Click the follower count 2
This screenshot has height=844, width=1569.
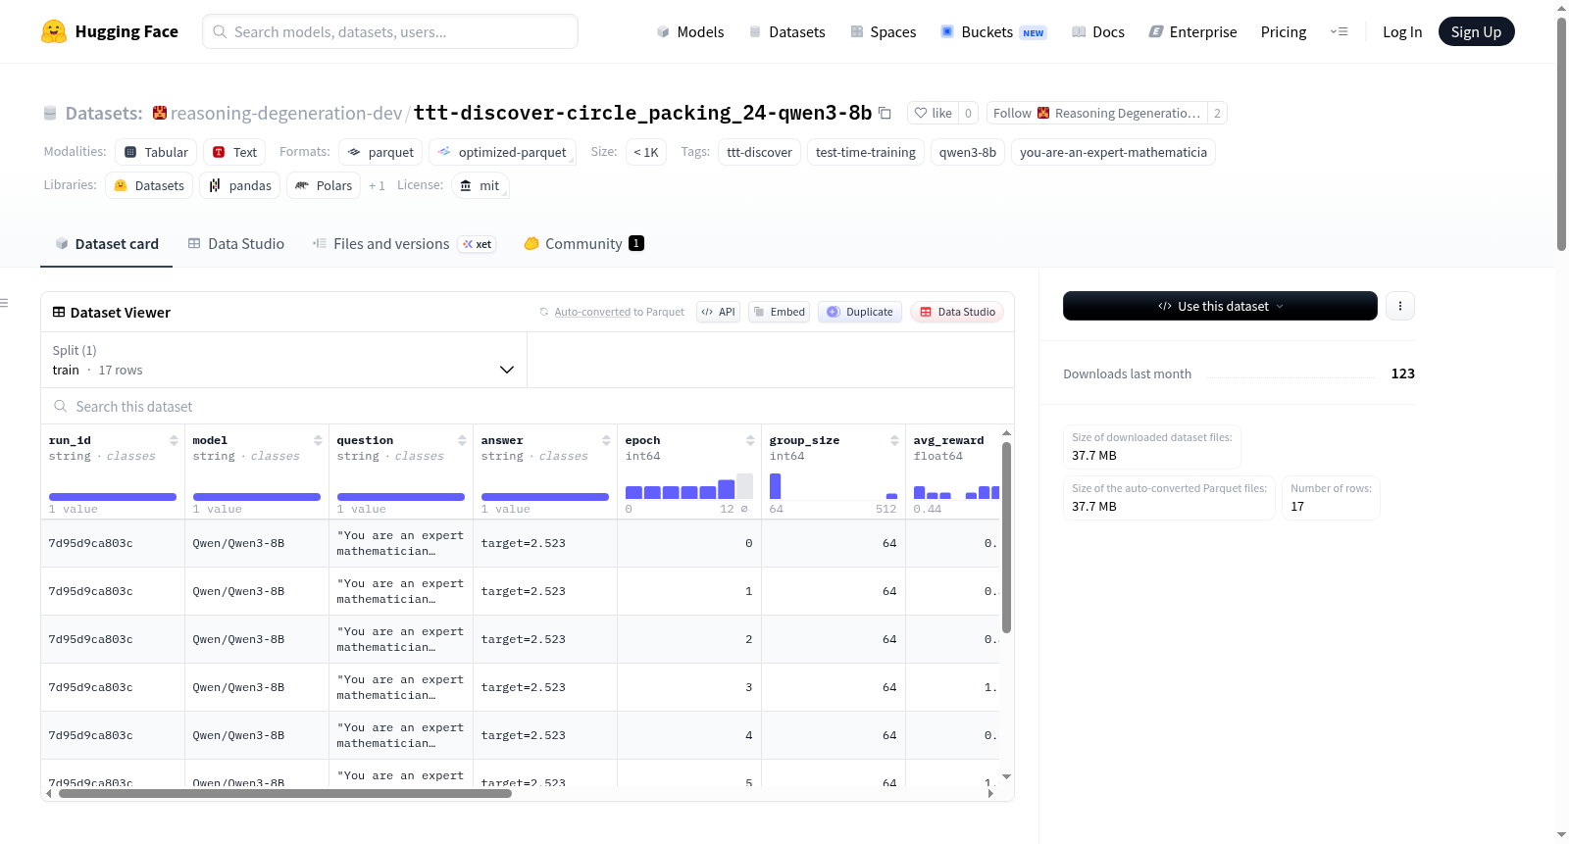coord(1217,113)
